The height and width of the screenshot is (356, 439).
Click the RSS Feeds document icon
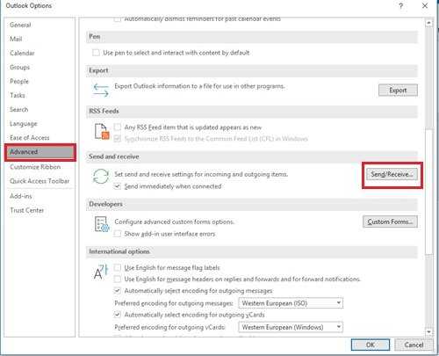pyautogui.click(x=102, y=131)
